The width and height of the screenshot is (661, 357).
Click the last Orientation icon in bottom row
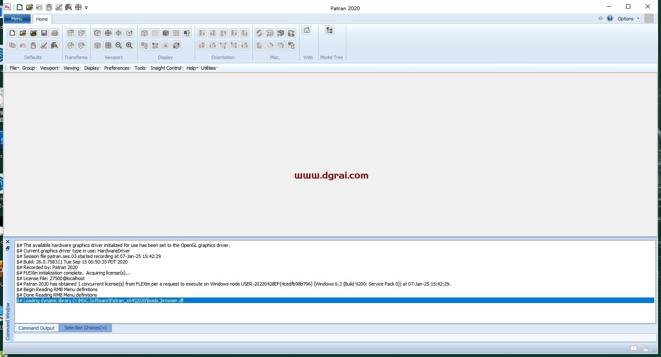[x=244, y=45]
